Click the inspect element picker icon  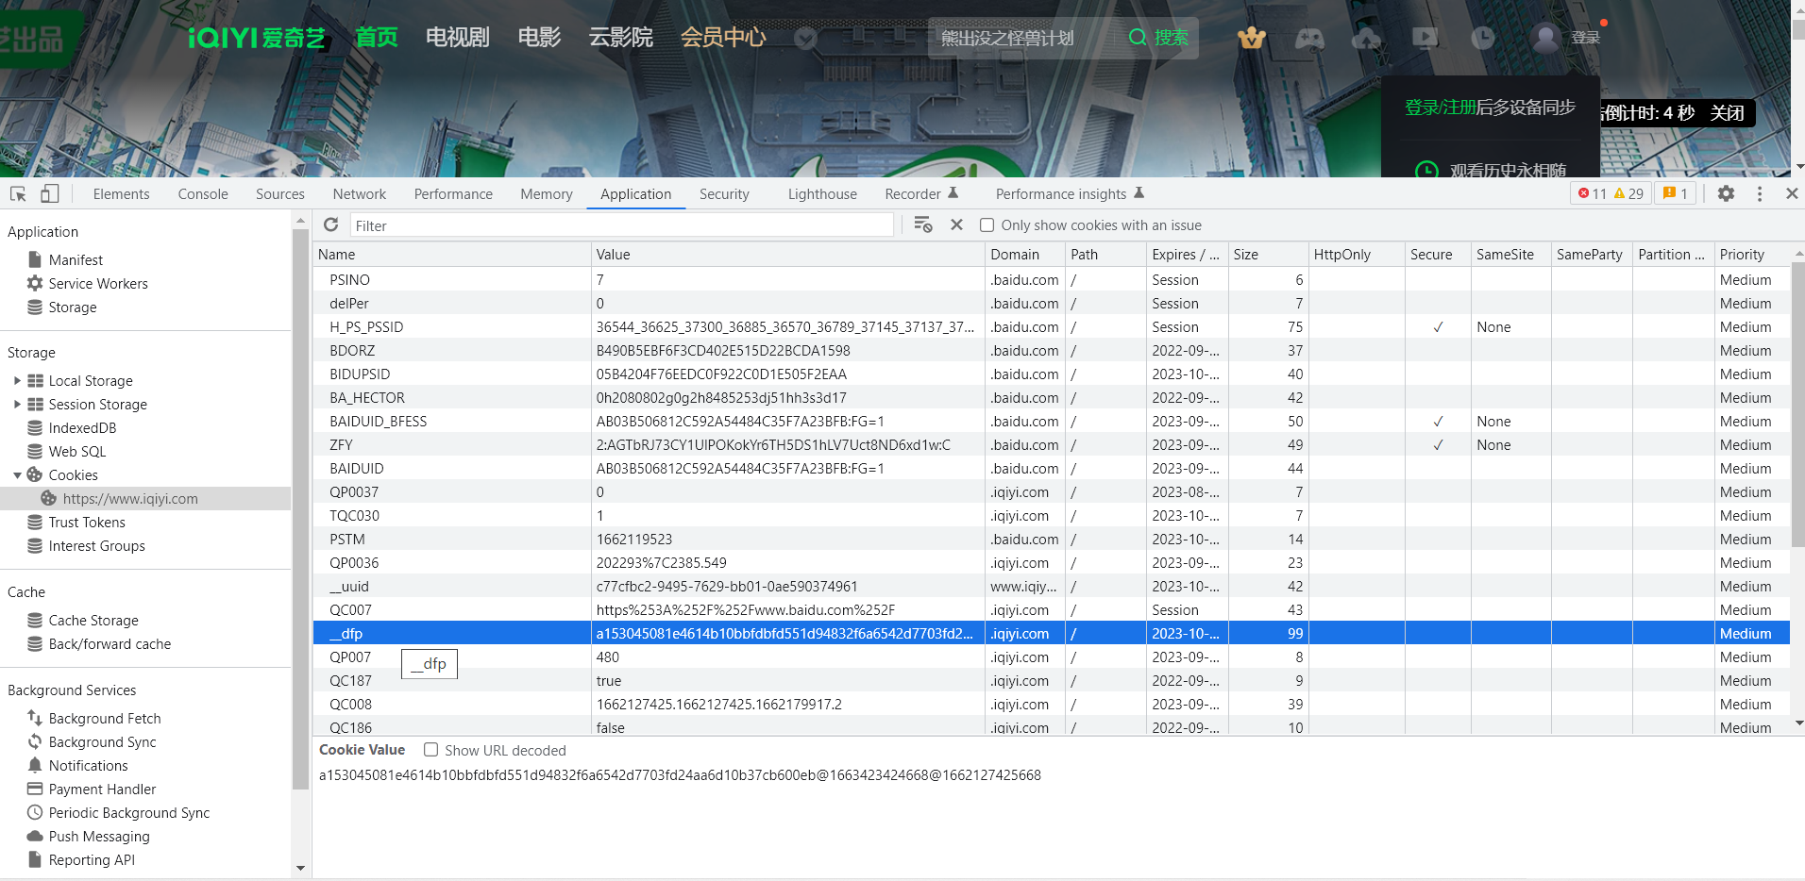coord(18,193)
